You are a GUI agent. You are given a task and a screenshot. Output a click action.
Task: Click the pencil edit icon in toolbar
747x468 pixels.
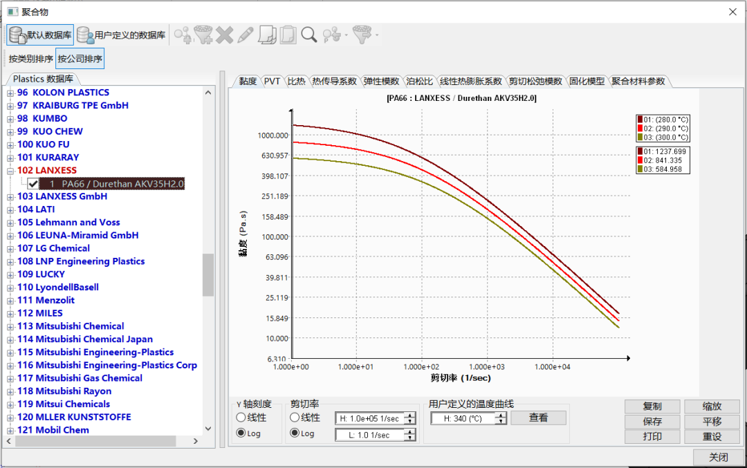244,35
